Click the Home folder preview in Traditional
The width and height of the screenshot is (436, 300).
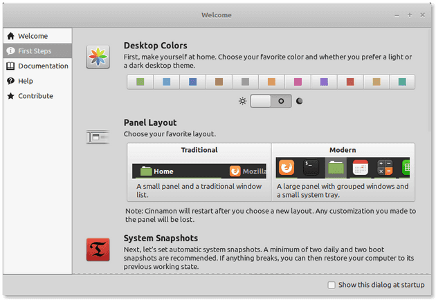click(157, 171)
